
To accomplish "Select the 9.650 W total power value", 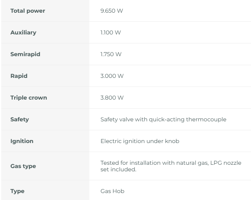I will click(112, 11).
